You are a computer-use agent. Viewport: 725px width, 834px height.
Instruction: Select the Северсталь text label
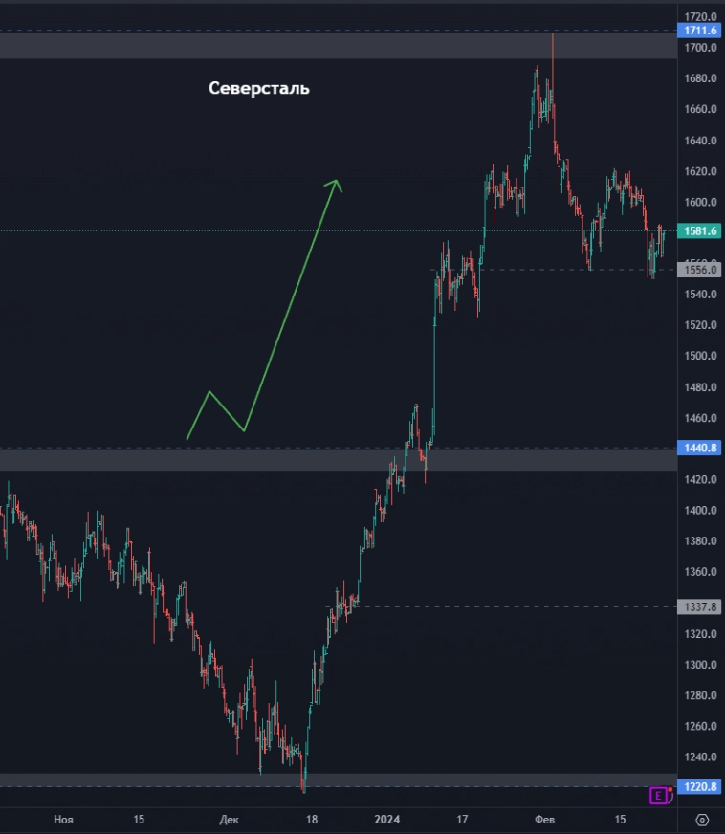[x=258, y=88]
